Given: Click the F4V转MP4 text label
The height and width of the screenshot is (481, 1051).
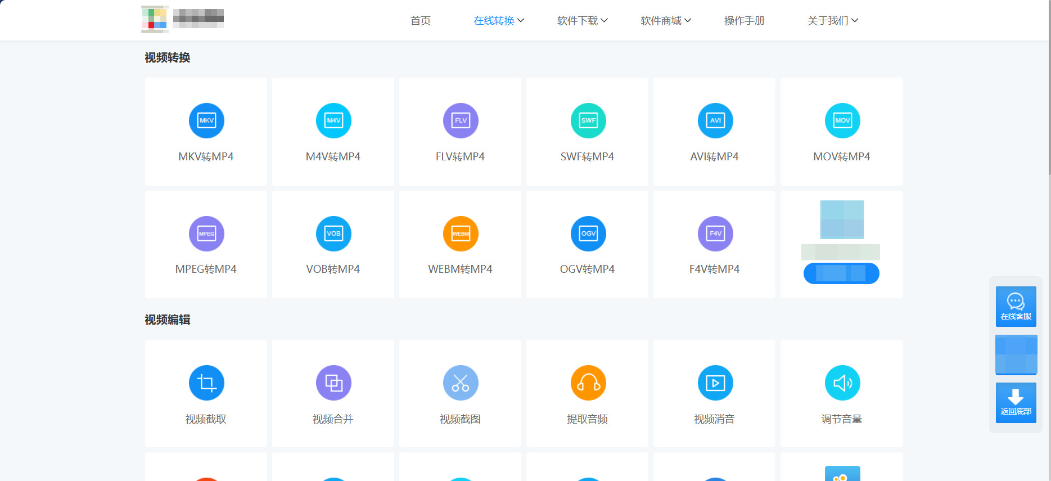Looking at the screenshot, I should click(714, 269).
